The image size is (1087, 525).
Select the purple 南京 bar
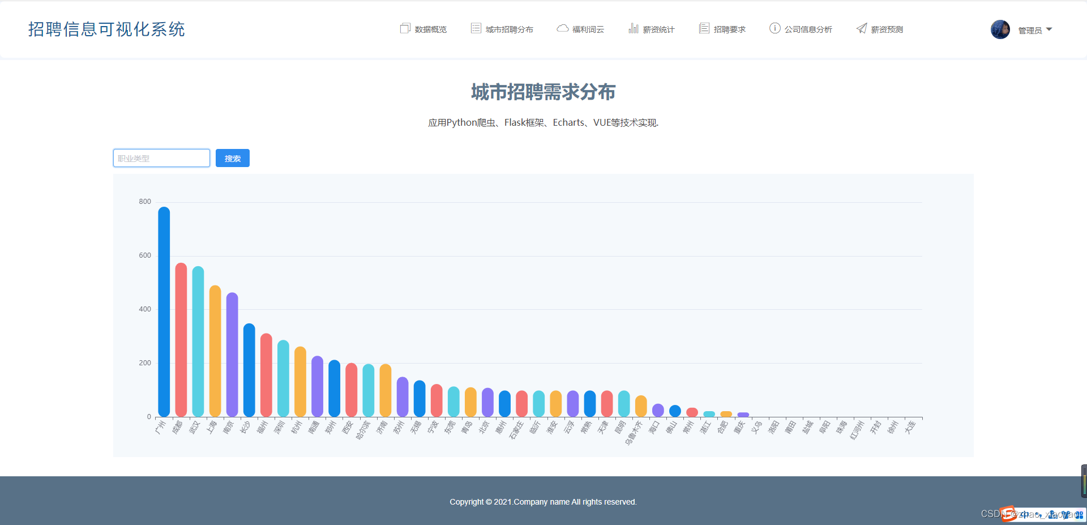pos(232,355)
